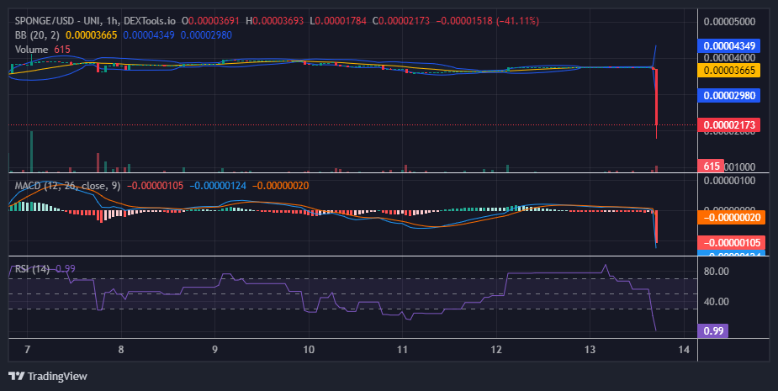Click the blue 0.00002980 price axis tag
Image resolution: width=778 pixels, height=391 pixels.
pos(729,95)
